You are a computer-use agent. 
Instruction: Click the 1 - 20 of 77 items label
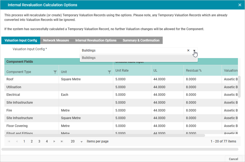point(223,141)
